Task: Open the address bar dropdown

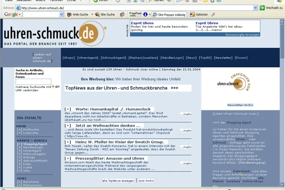Action: coord(255,8)
